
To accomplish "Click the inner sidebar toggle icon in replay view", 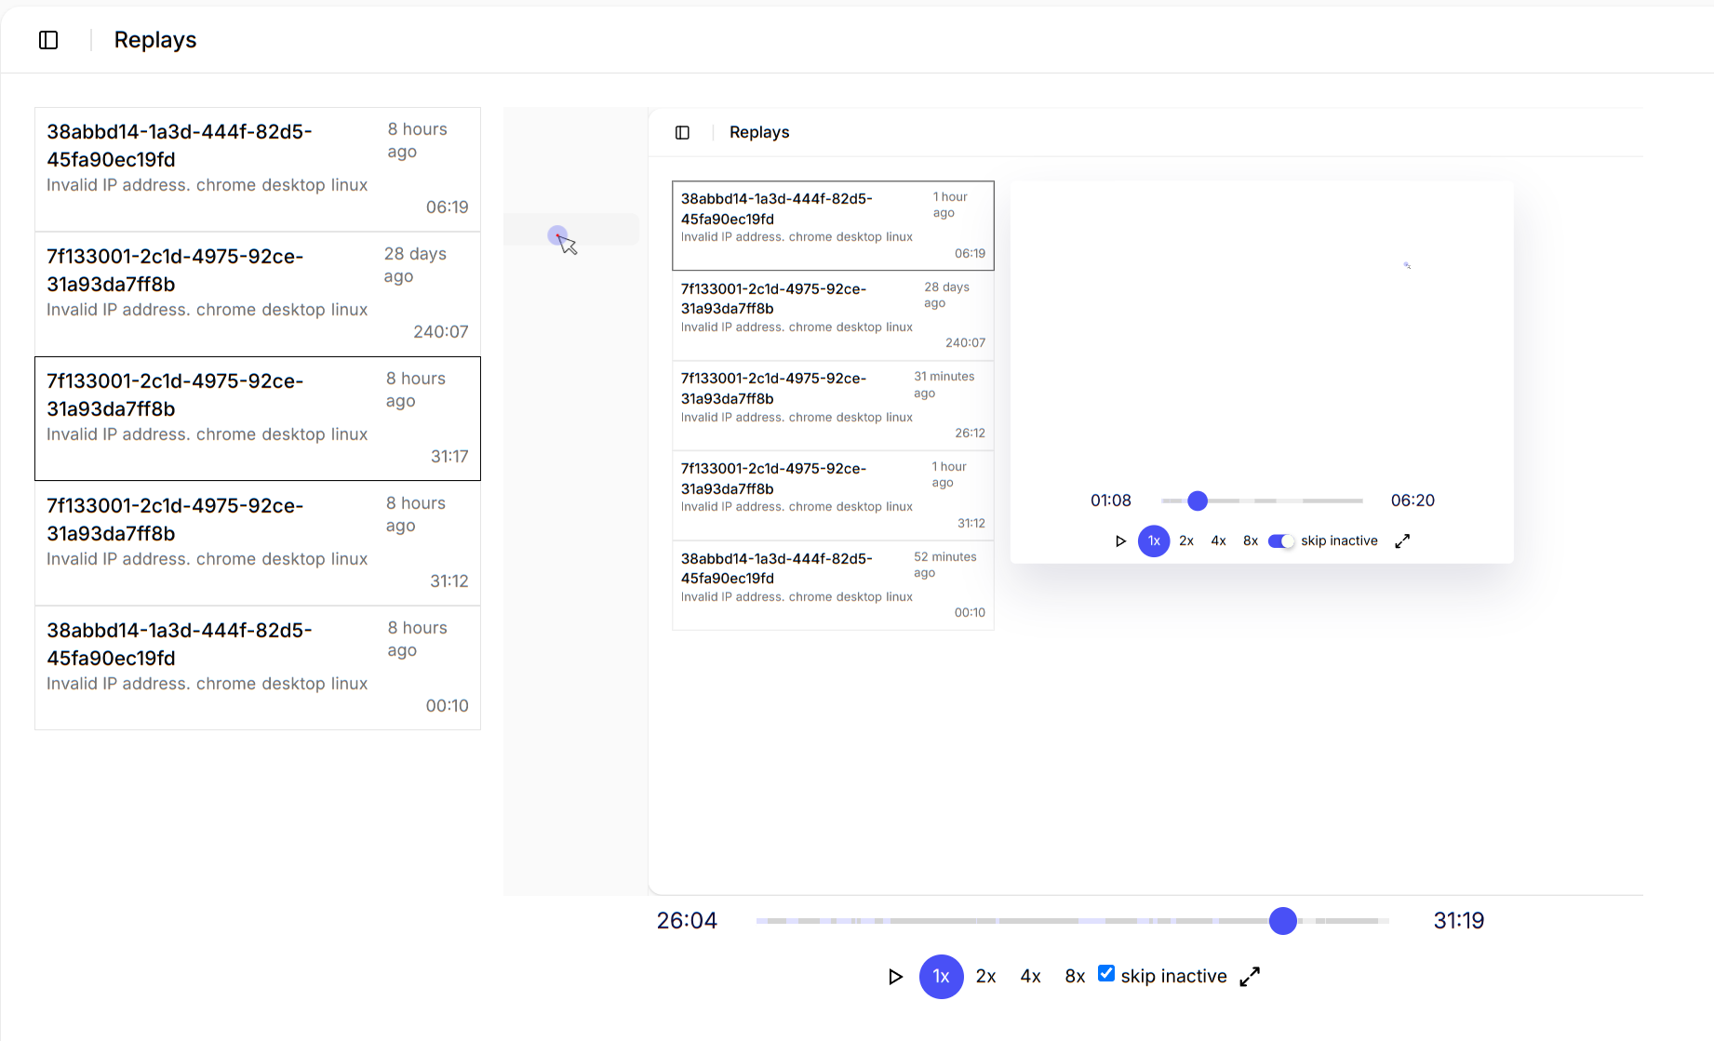I will (x=682, y=133).
